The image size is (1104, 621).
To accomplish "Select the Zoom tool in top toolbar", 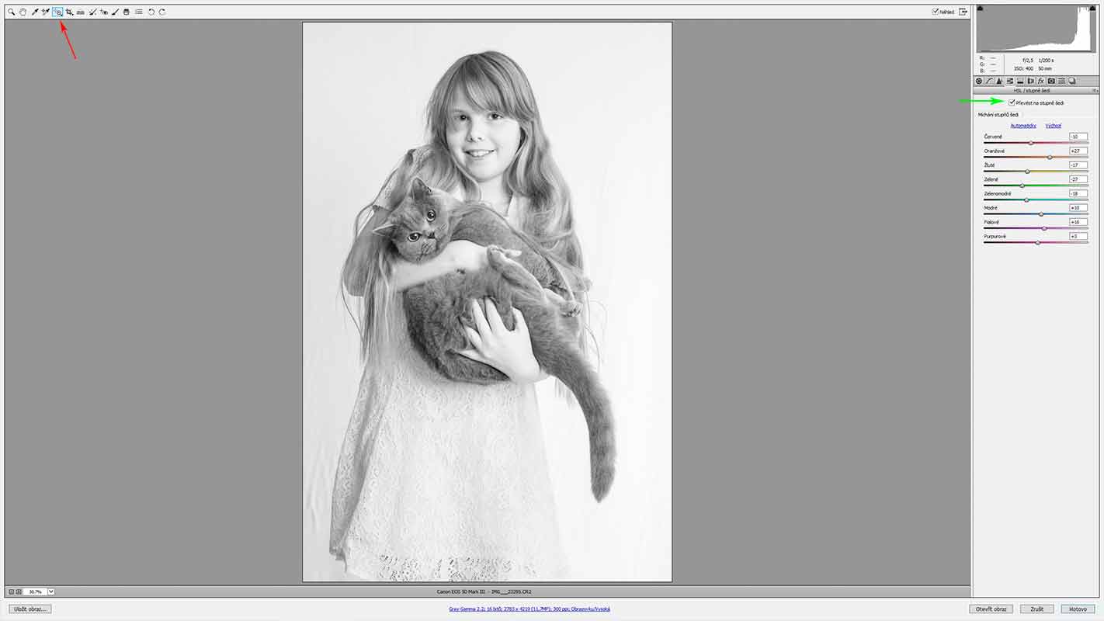I will click(x=12, y=12).
